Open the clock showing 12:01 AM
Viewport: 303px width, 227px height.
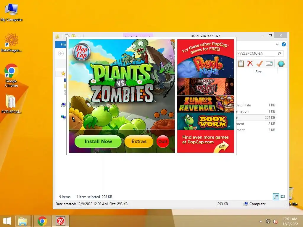pyautogui.click(x=290, y=221)
